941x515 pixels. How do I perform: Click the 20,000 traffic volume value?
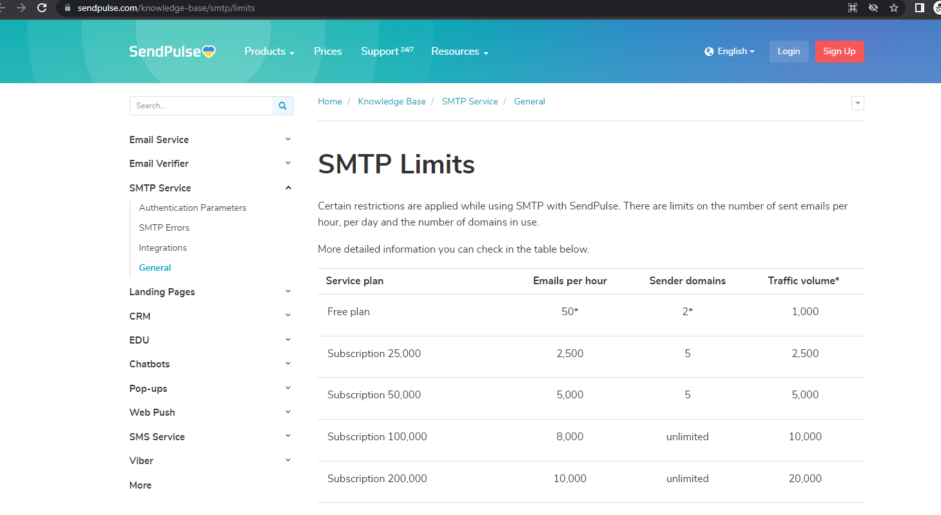pos(805,479)
